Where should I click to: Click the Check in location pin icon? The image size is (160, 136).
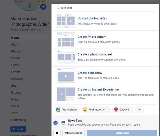(x=116, y=110)
